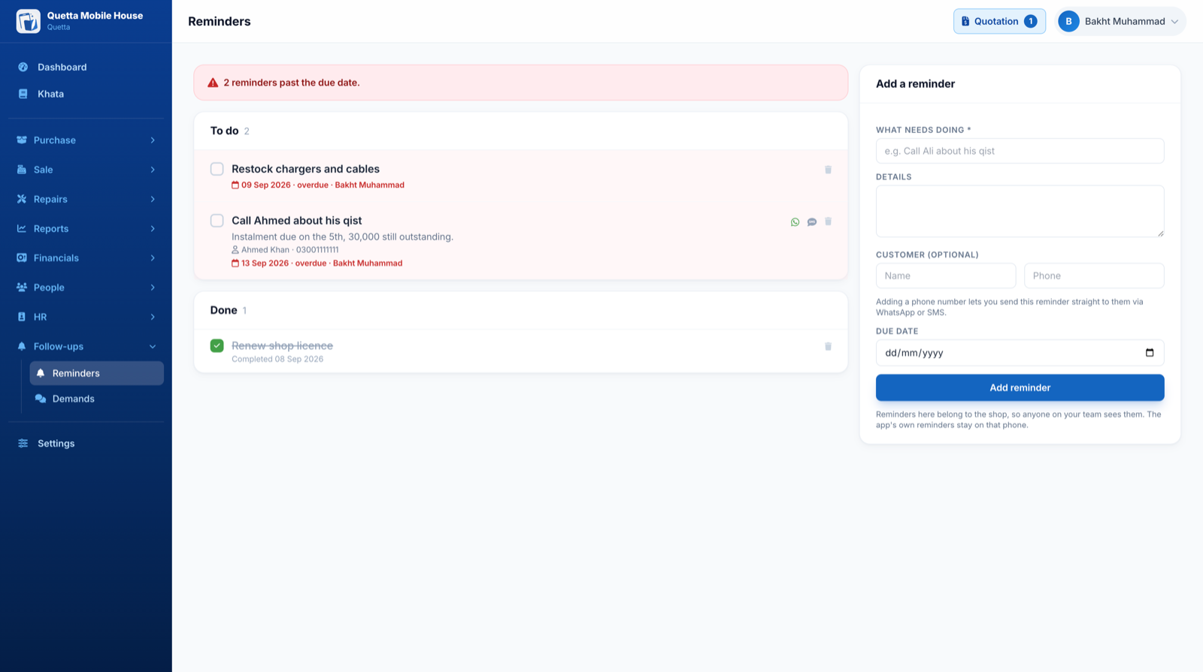Screen dimensions: 1203x672
Task: Click the Demands chat bubbles icon
Action: coord(41,399)
